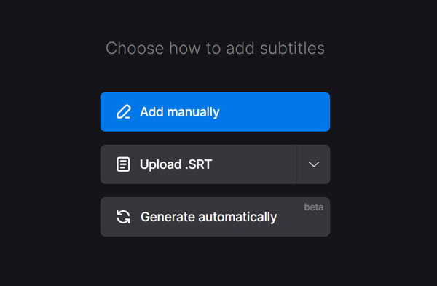Select the Upload .SRT button

coord(198,164)
